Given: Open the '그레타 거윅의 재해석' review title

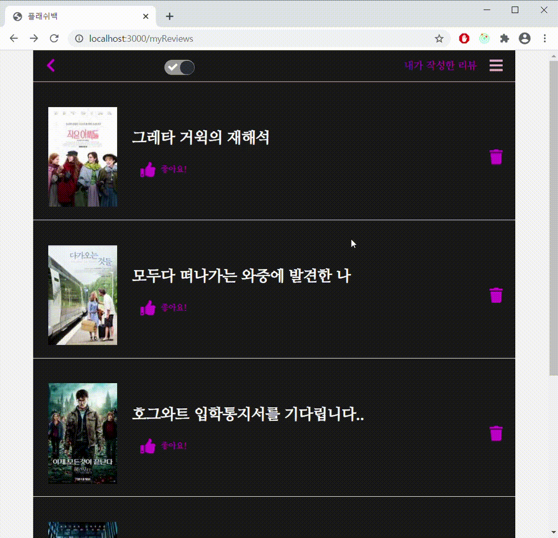Looking at the screenshot, I should 201,137.
